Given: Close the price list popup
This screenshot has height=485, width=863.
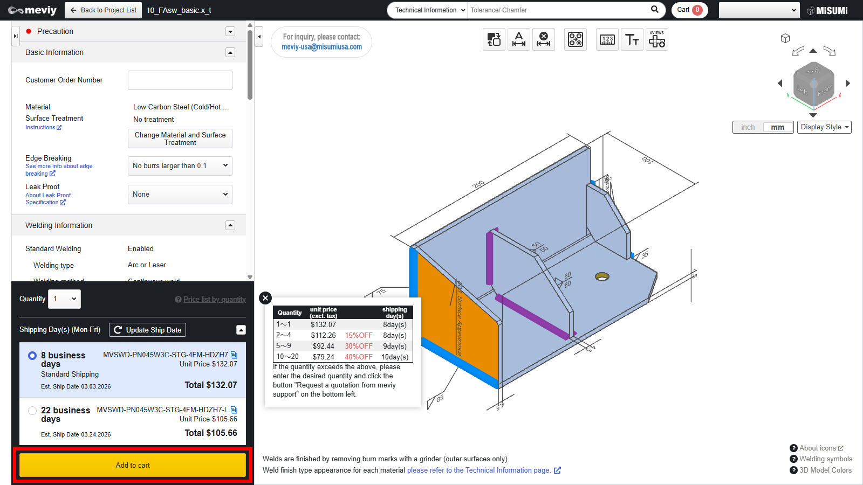Looking at the screenshot, I should click(265, 298).
